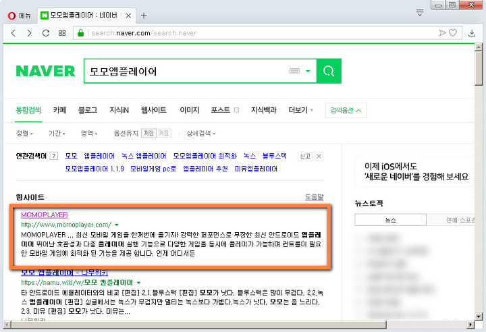The width and height of the screenshot is (486, 332).
Task: Open the 상세검색 dropdown
Action: click(x=201, y=134)
